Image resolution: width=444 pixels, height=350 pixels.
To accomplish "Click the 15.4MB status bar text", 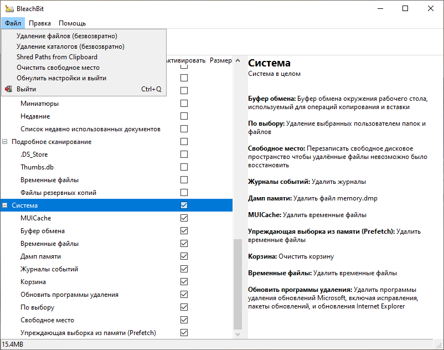I will (13, 344).
